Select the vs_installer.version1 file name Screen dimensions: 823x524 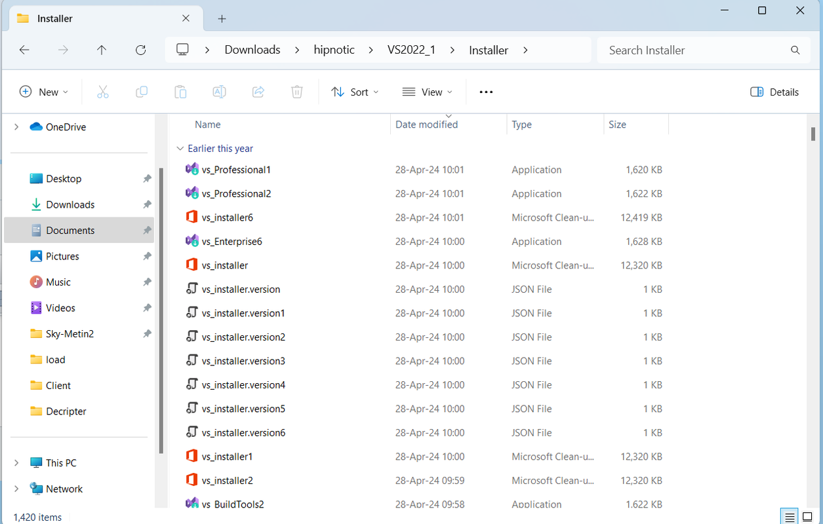(x=243, y=313)
